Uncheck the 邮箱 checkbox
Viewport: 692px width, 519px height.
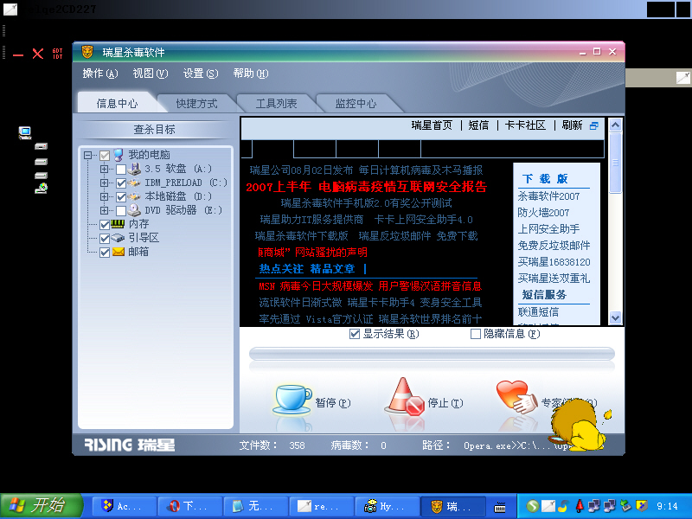(x=105, y=253)
